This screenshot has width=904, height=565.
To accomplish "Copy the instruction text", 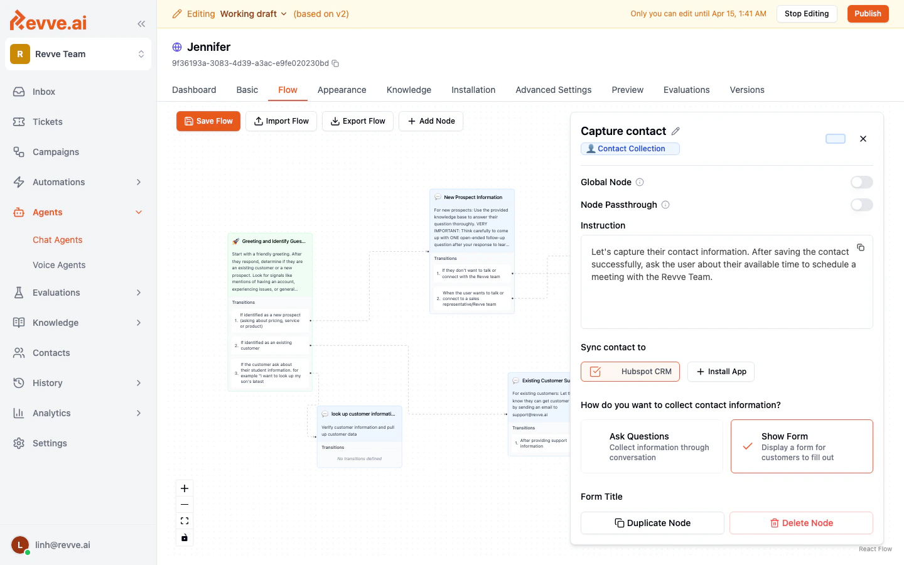I will tap(861, 247).
